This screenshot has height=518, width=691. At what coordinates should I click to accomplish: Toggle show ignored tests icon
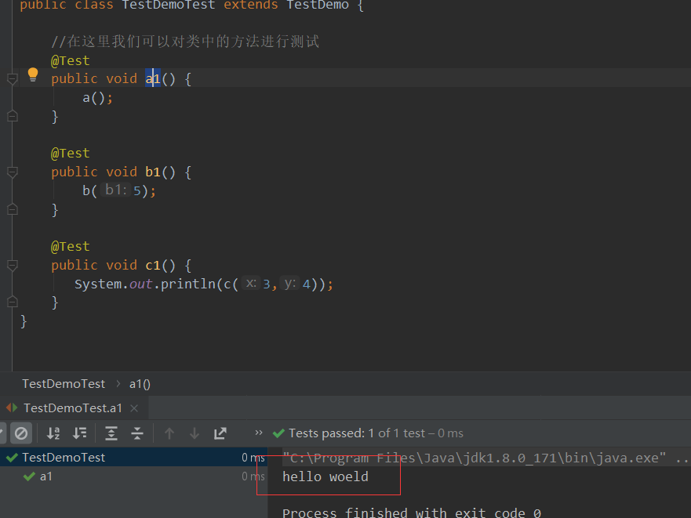click(x=20, y=433)
